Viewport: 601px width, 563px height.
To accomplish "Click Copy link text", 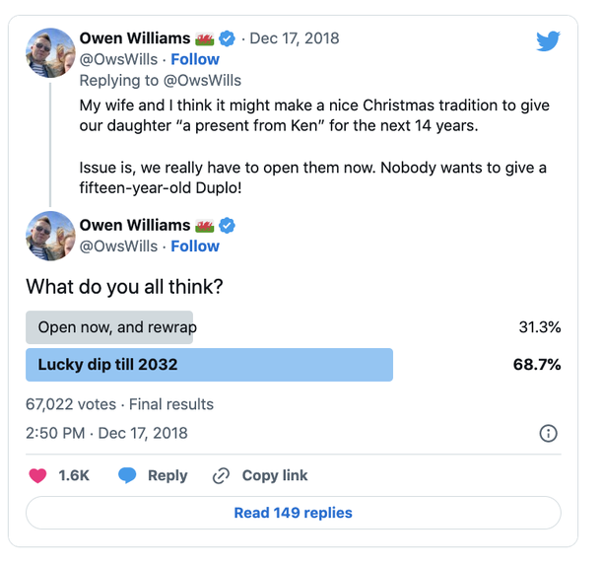I will tap(275, 475).
